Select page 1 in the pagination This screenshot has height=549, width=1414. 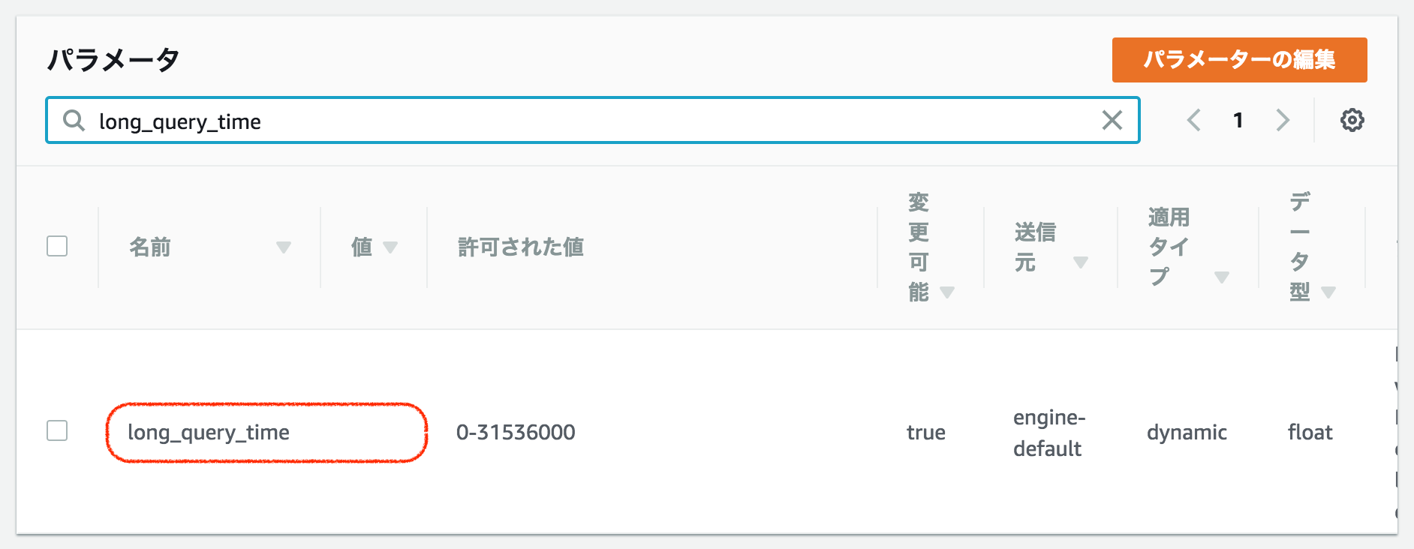click(1238, 119)
